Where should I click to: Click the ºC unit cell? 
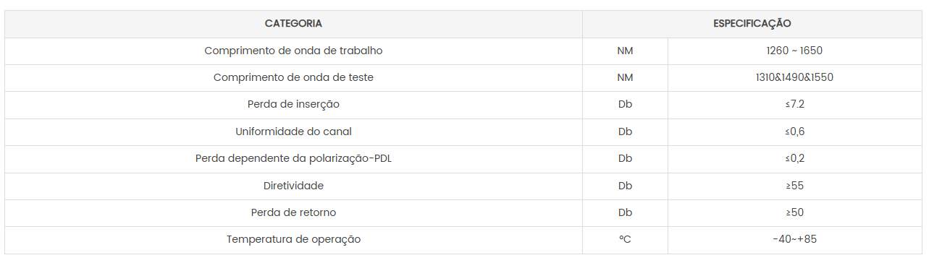625,240
